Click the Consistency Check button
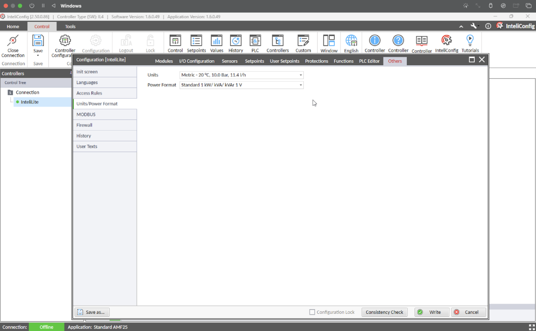The width and height of the screenshot is (536, 331). point(384,312)
